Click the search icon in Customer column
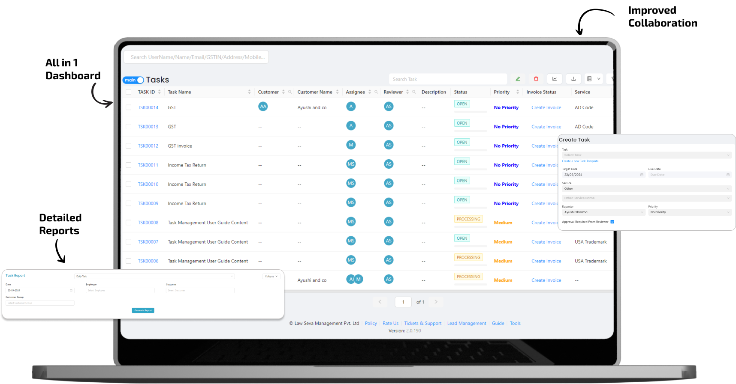 click(x=290, y=92)
